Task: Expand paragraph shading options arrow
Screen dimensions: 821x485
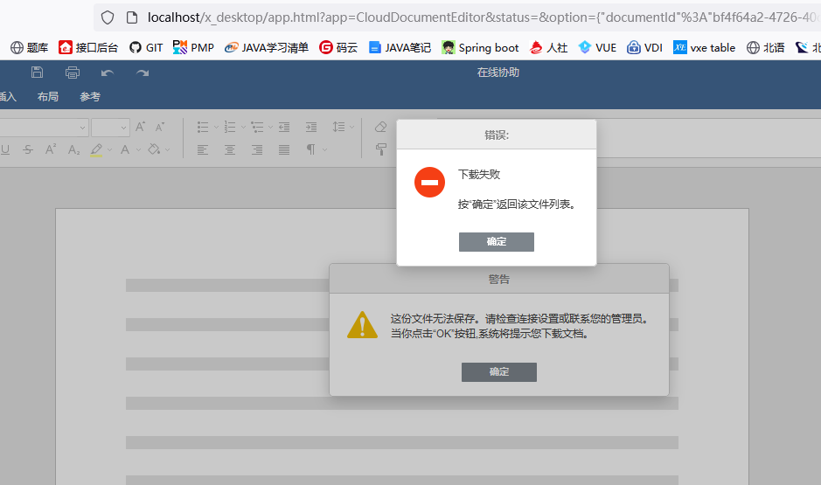Action: 167,150
